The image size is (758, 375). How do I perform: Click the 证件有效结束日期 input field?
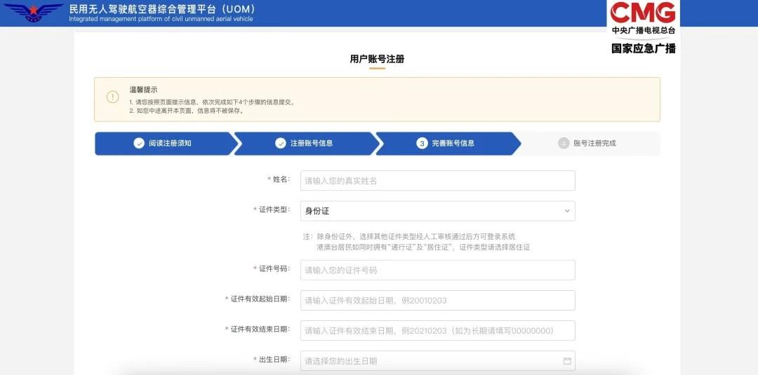pyautogui.click(x=437, y=331)
